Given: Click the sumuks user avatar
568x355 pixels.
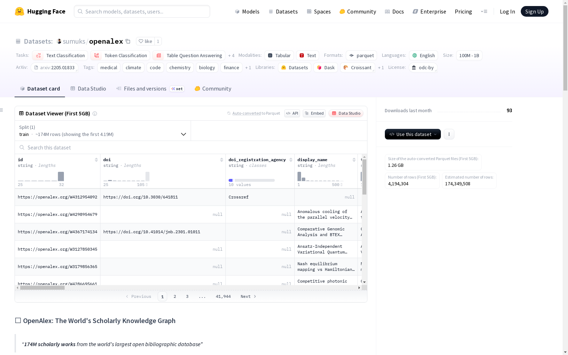Looking at the screenshot, I should point(59,41).
